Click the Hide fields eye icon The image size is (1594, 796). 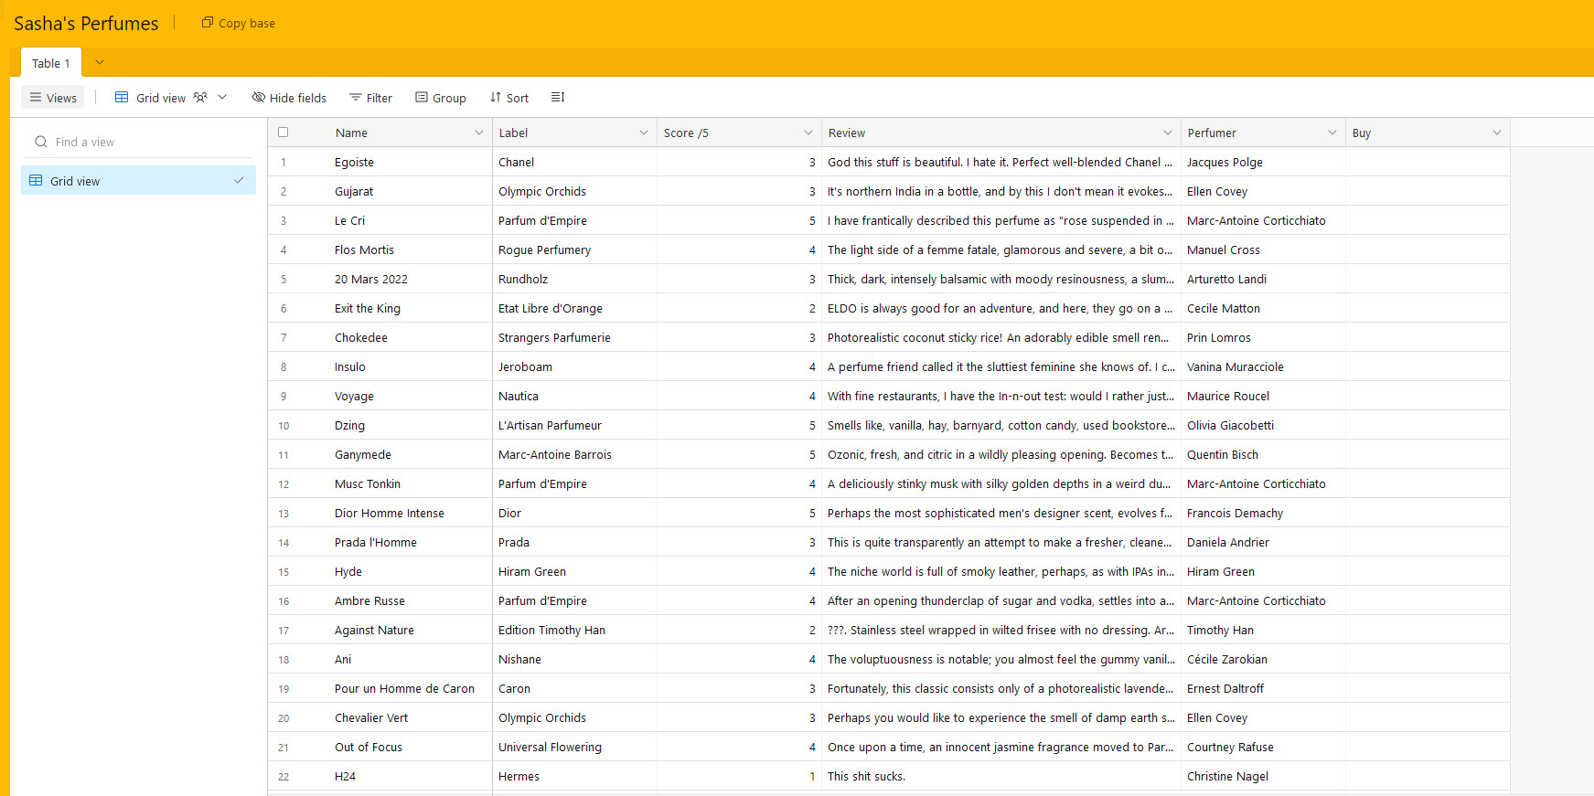tap(259, 98)
